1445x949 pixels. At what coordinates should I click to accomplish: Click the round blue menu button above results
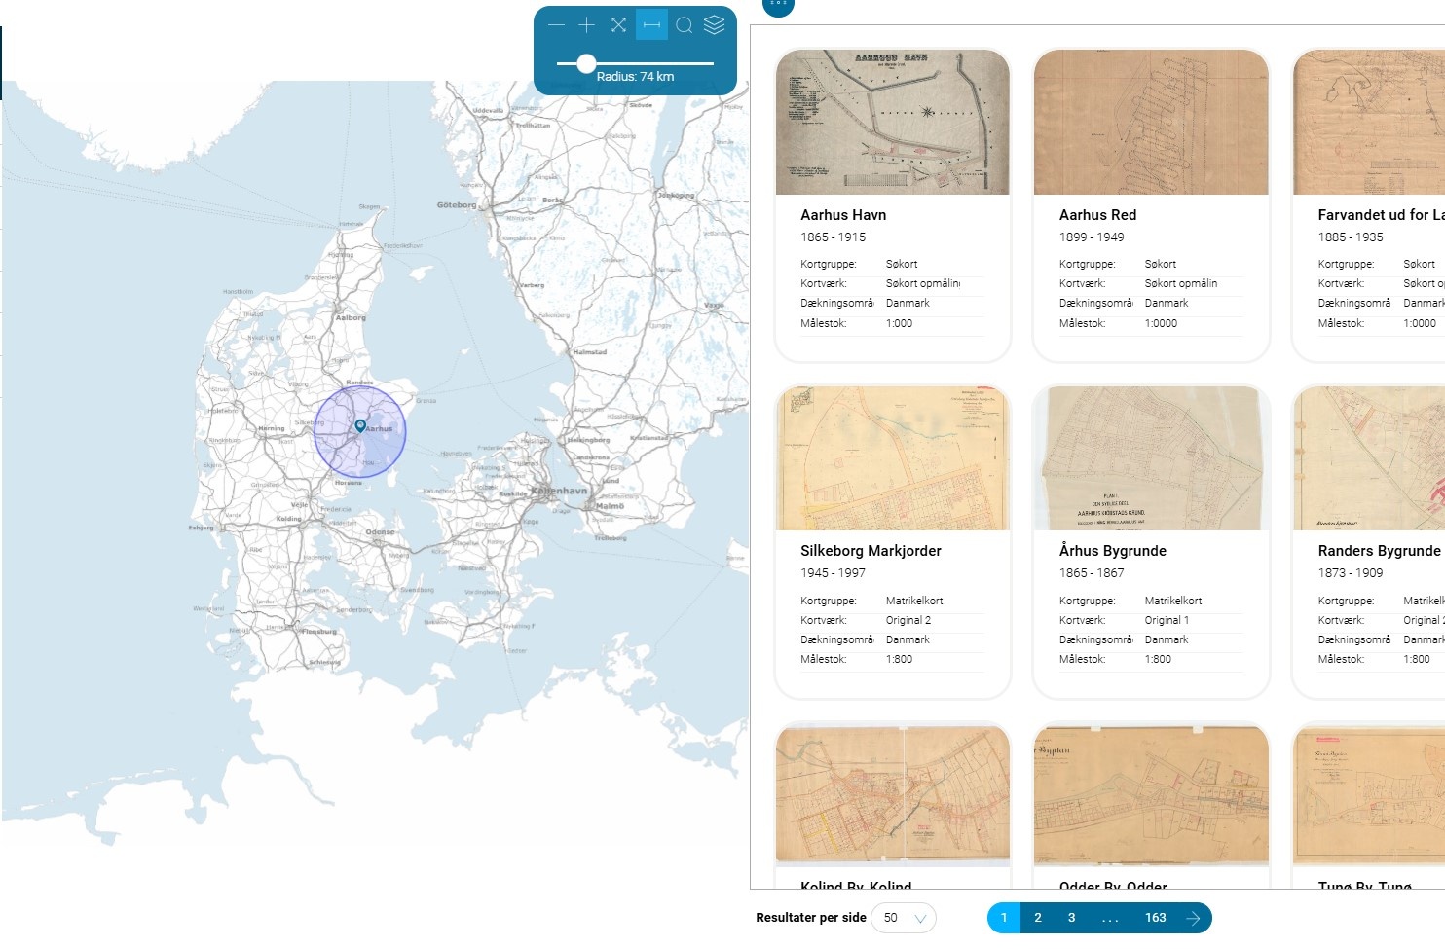778,5
